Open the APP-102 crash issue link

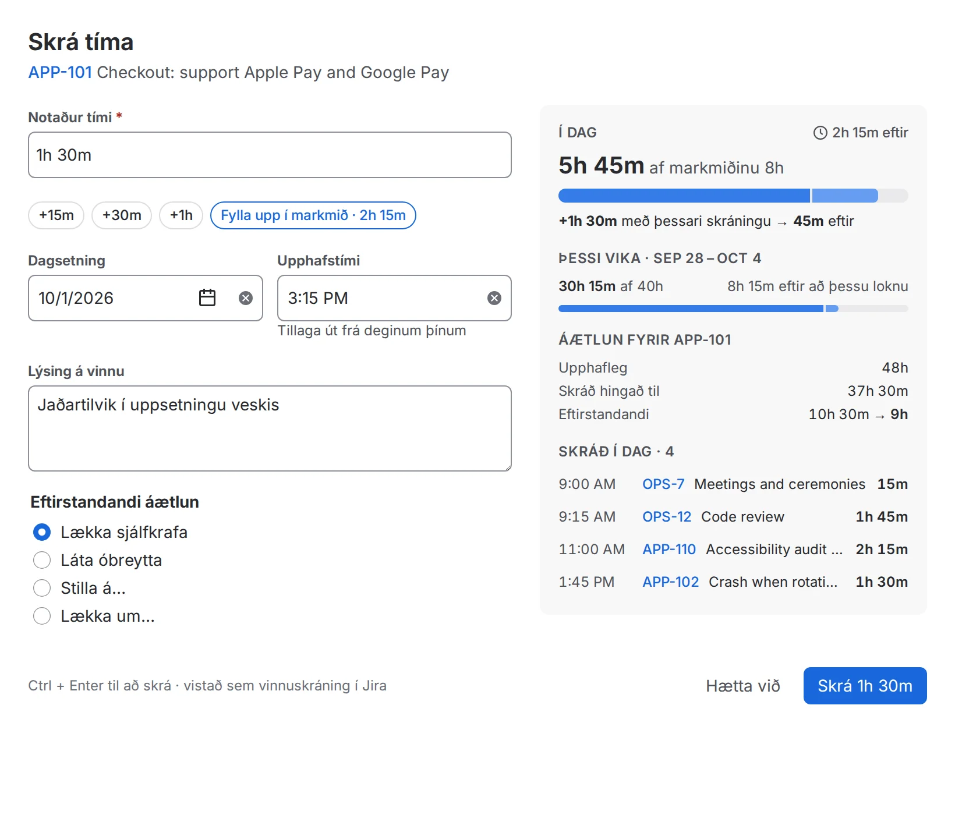(670, 582)
